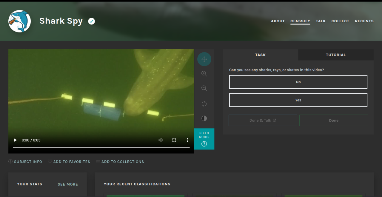This screenshot has width=382, height=197.
Task: Open the ABOUT page
Action: (x=278, y=21)
